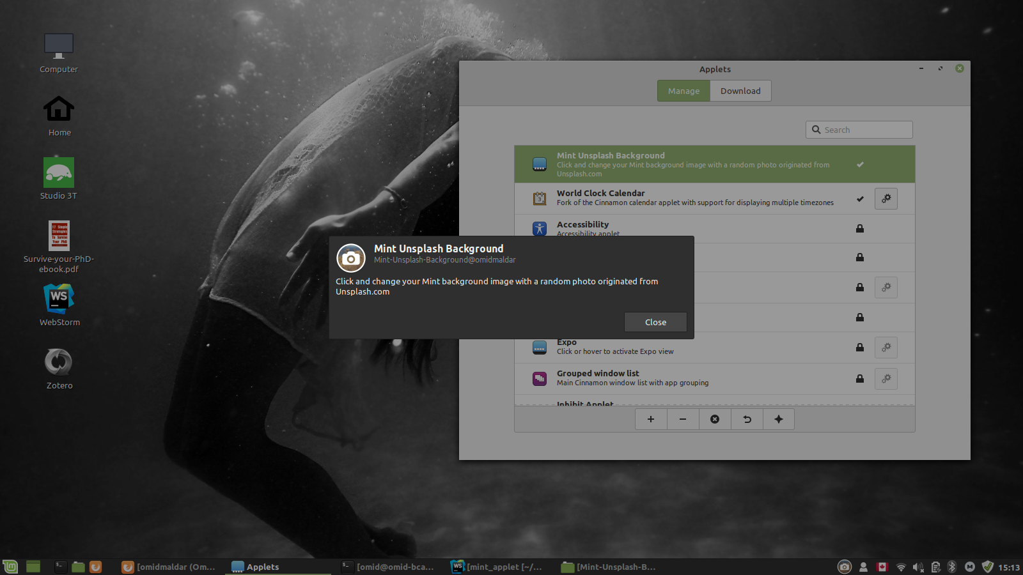Select the Expo applet row
Image resolution: width=1023 pixels, height=575 pixels.
(x=714, y=348)
